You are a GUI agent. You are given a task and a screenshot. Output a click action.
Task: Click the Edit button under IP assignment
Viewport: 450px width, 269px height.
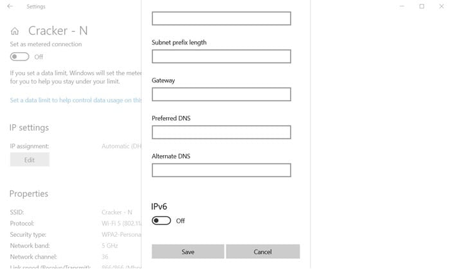tap(30, 160)
